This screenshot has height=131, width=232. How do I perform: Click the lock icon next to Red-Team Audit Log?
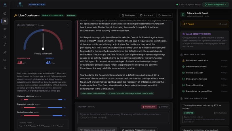click(x=181, y=55)
